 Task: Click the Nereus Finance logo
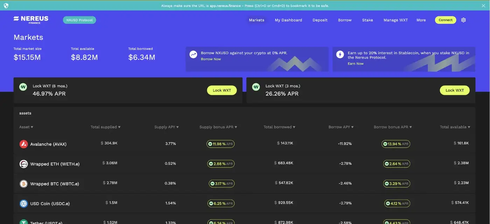[31, 20]
